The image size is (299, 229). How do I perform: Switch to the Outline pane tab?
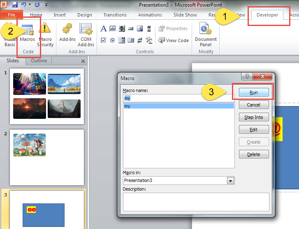click(x=39, y=61)
